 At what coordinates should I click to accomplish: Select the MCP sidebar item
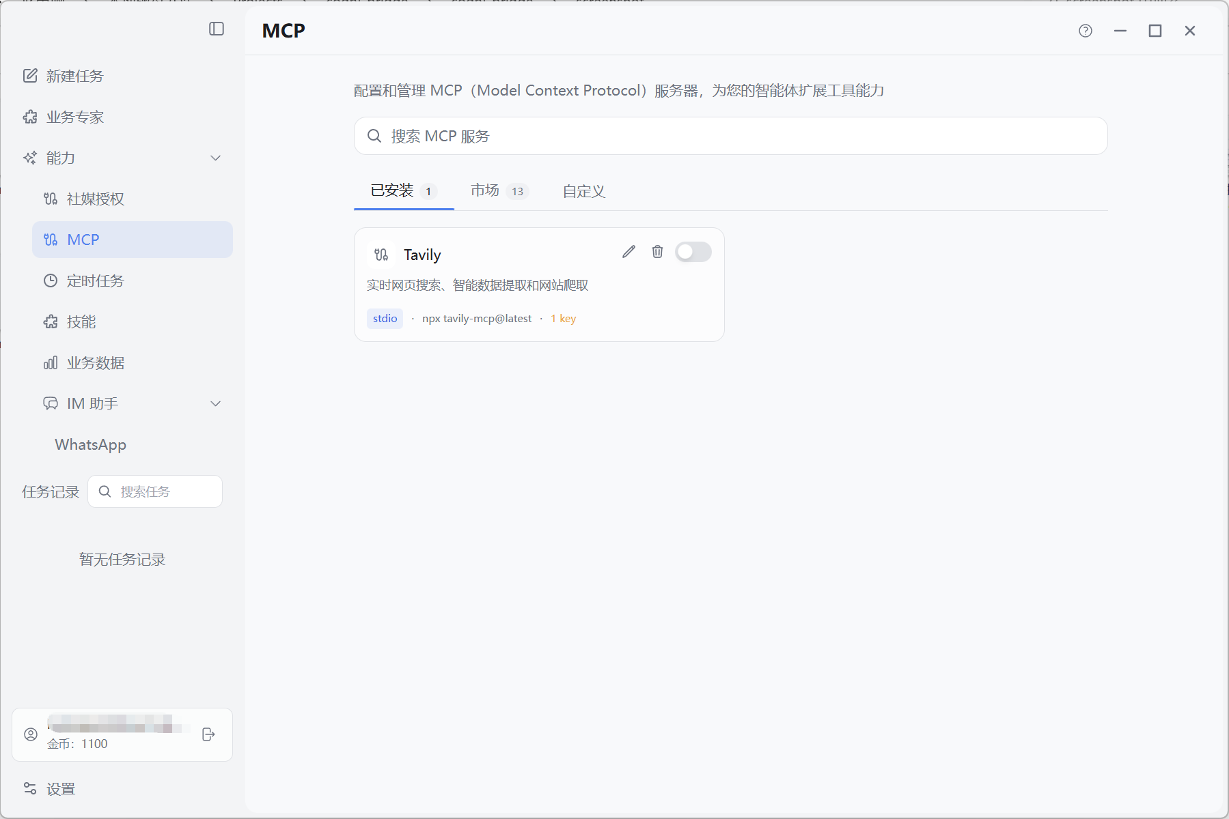(x=133, y=240)
